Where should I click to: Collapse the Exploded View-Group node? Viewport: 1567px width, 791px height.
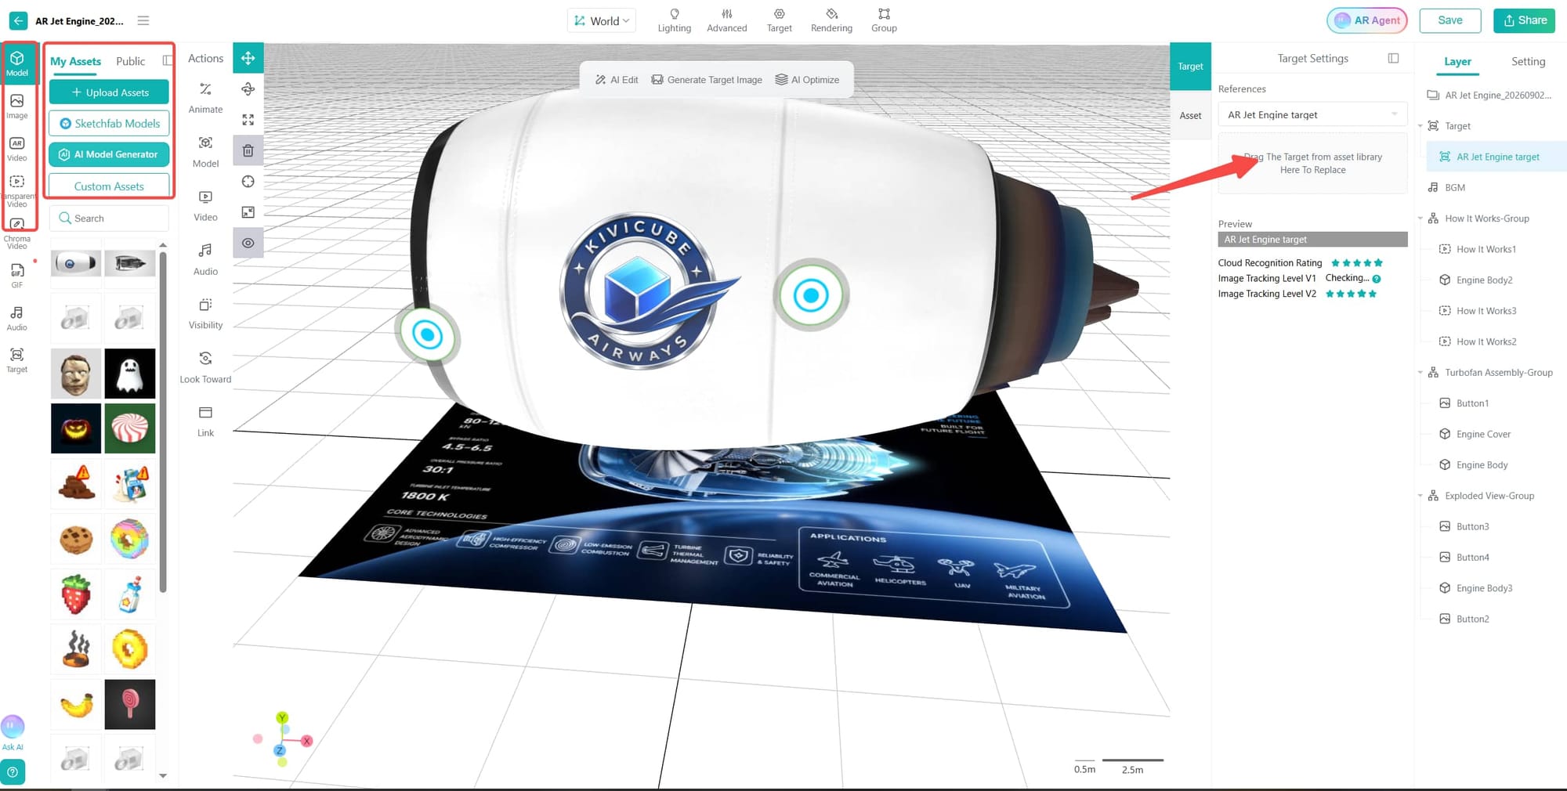[x=1420, y=496]
